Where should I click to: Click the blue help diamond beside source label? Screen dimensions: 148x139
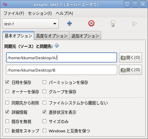coord(57,46)
